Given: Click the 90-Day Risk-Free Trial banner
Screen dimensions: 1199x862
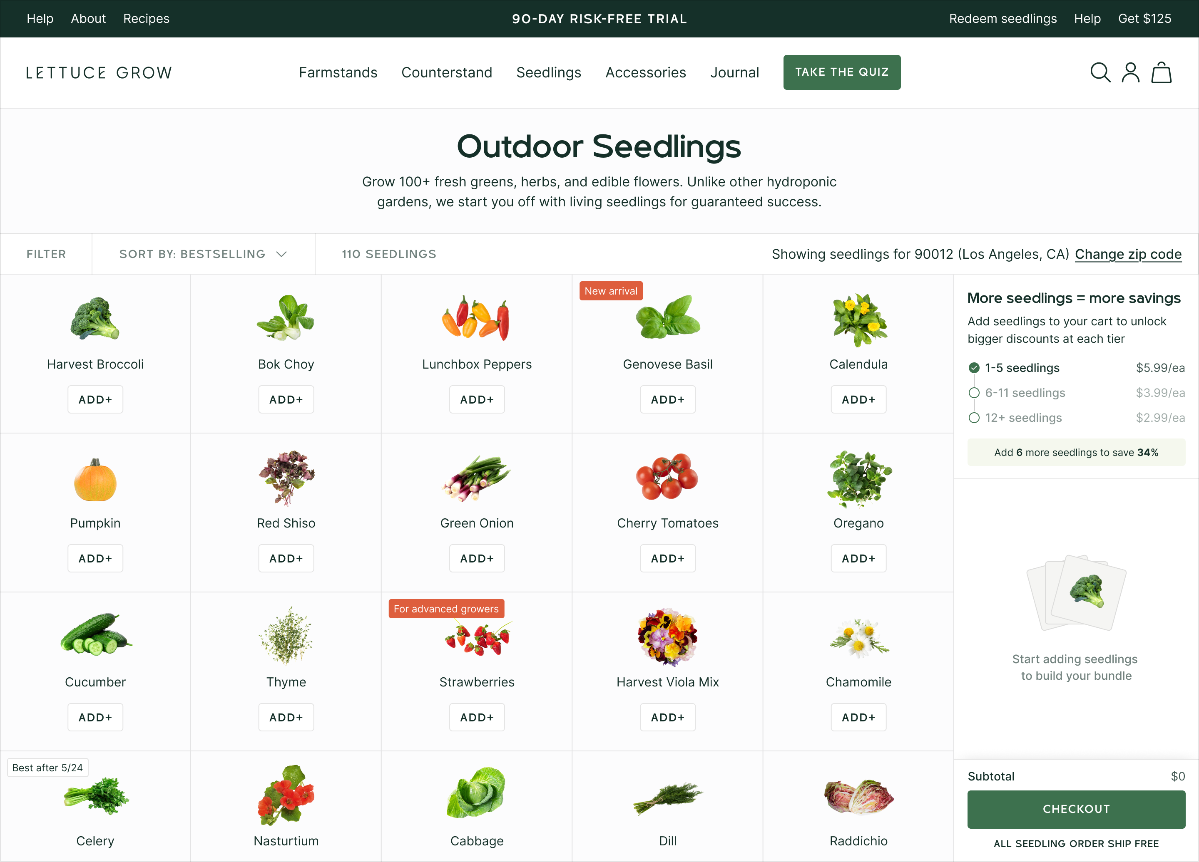Looking at the screenshot, I should [x=599, y=18].
